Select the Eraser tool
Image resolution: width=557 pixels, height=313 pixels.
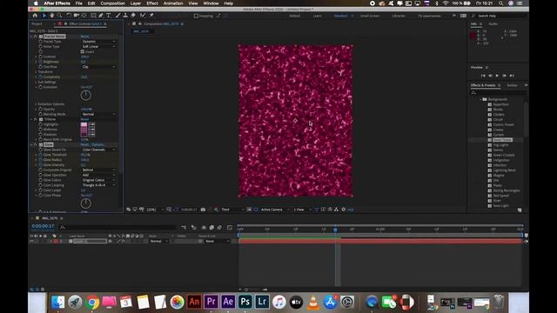pos(133,16)
